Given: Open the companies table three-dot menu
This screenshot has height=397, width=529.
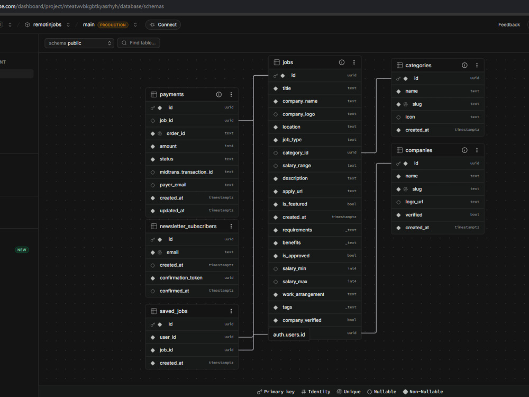Looking at the screenshot, I should (477, 150).
